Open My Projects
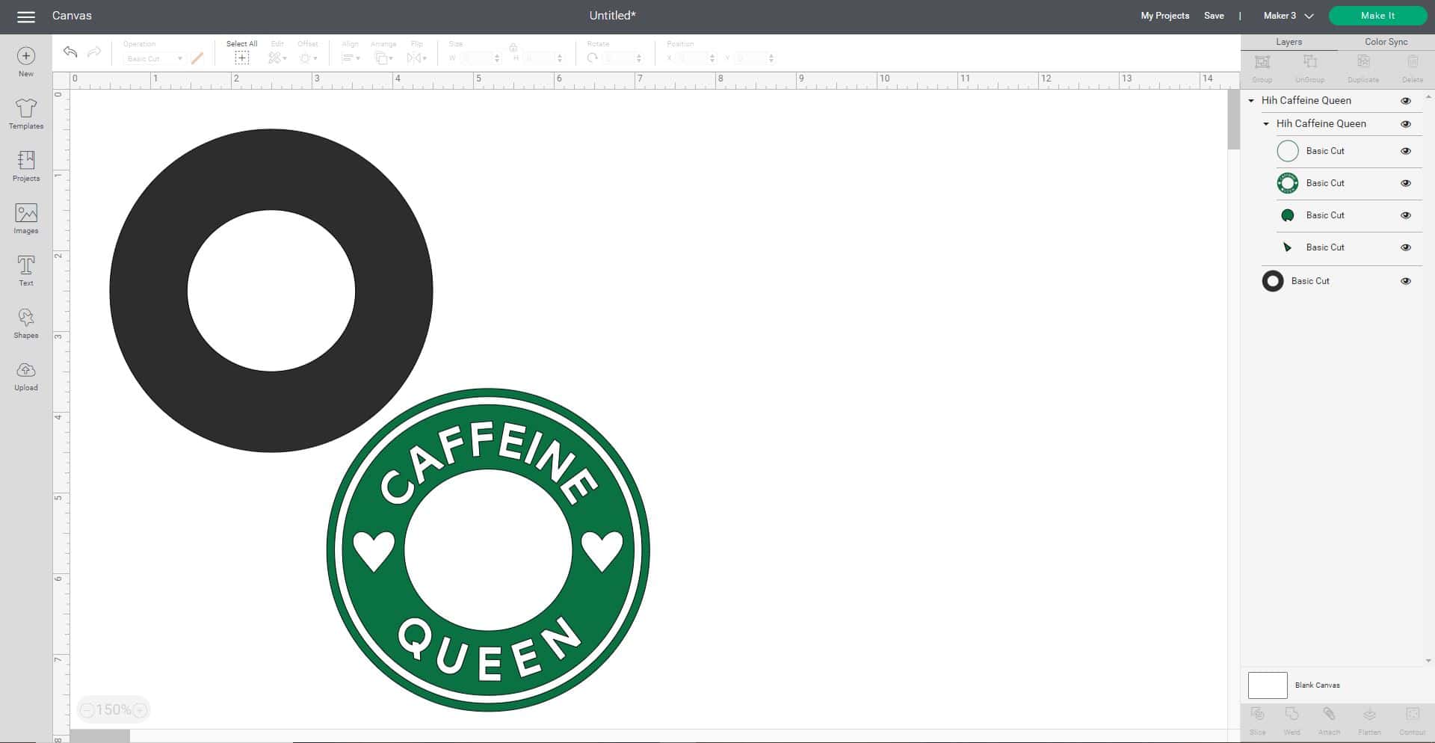The image size is (1435, 743). (x=1164, y=16)
